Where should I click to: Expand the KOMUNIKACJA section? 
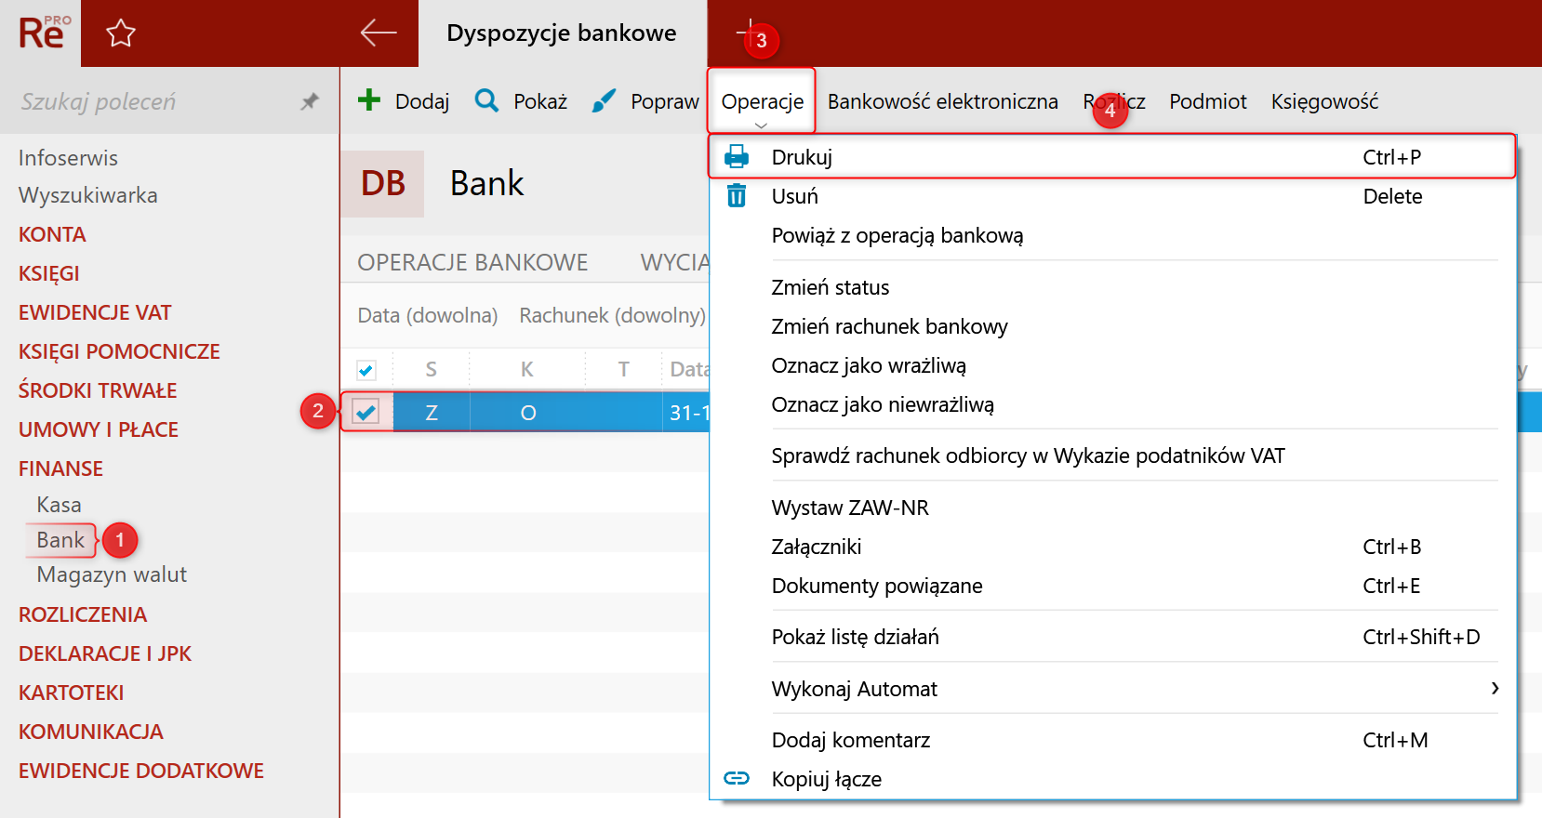point(91,732)
